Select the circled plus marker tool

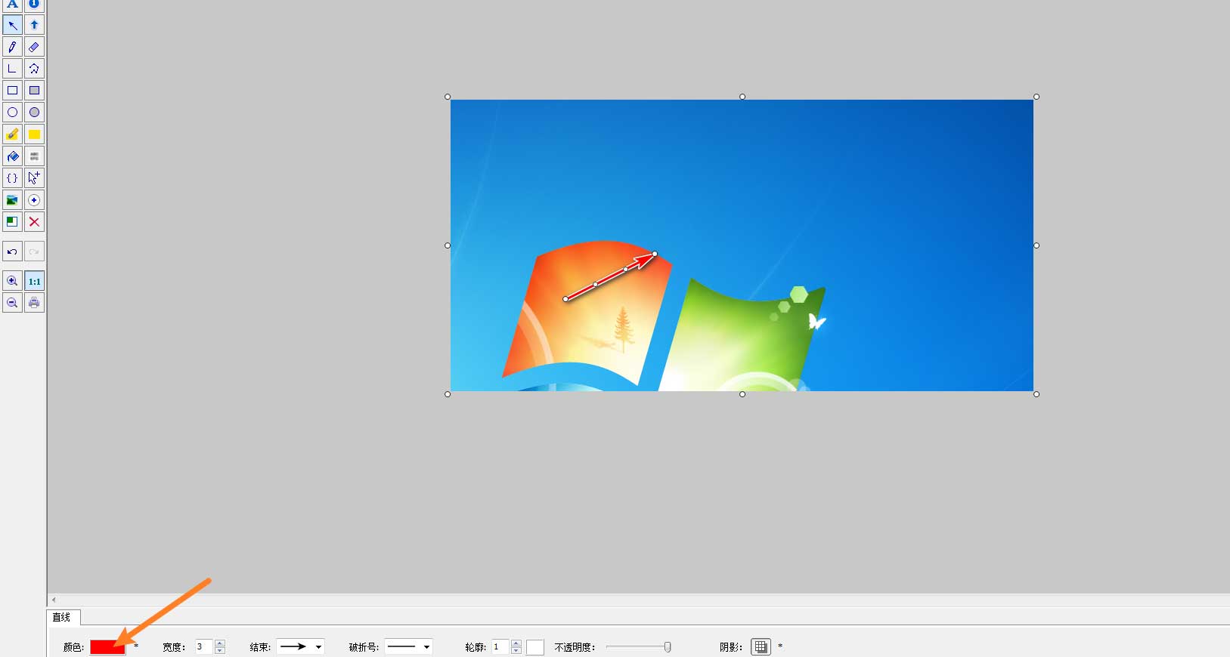coord(34,200)
